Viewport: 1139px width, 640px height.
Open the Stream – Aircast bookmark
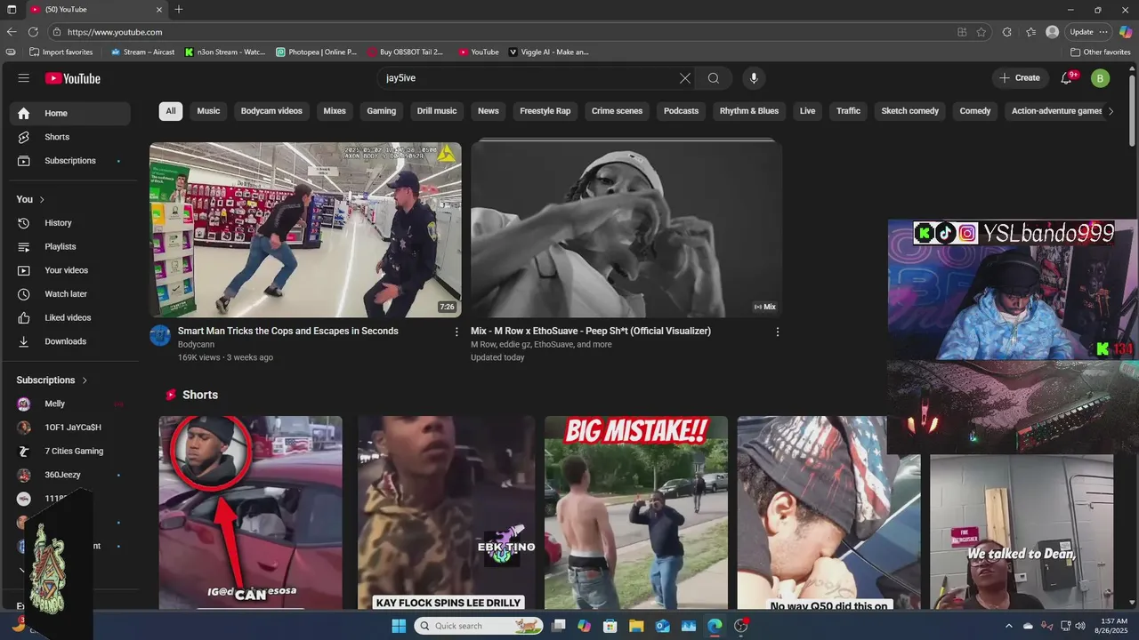tap(142, 52)
